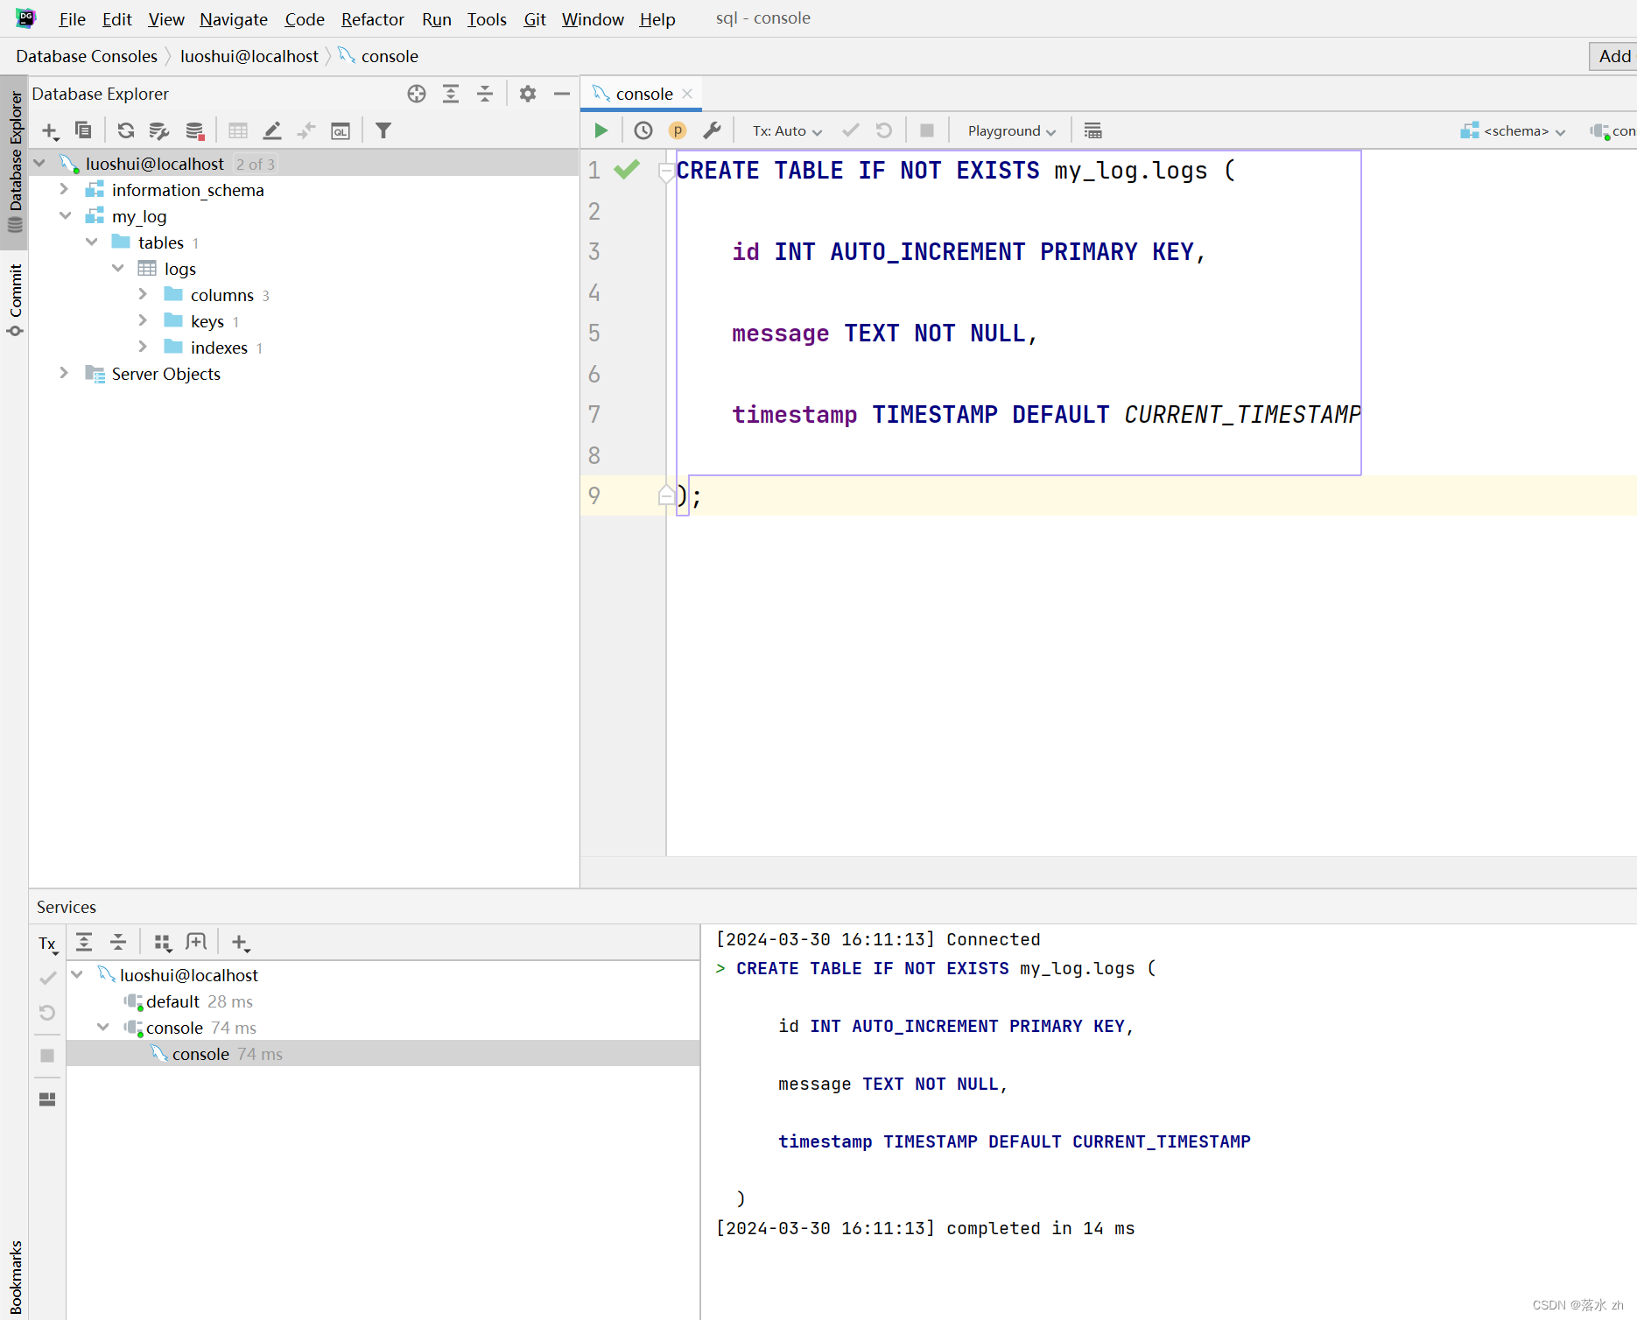Viewport: 1637px width, 1320px height.
Task: Open query history using the clock icon
Action: 643,130
